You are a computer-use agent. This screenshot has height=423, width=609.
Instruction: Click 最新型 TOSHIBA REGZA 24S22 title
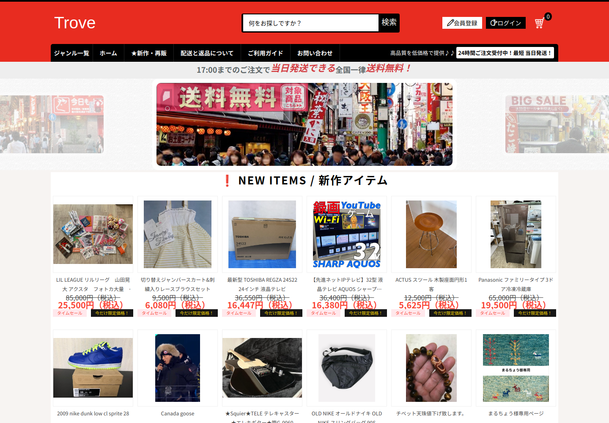click(x=262, y=285)
